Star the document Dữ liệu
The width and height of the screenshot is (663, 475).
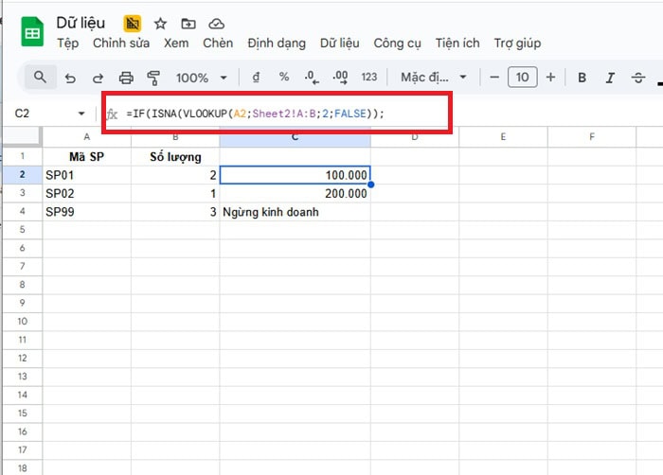click(x=160, y=23)
